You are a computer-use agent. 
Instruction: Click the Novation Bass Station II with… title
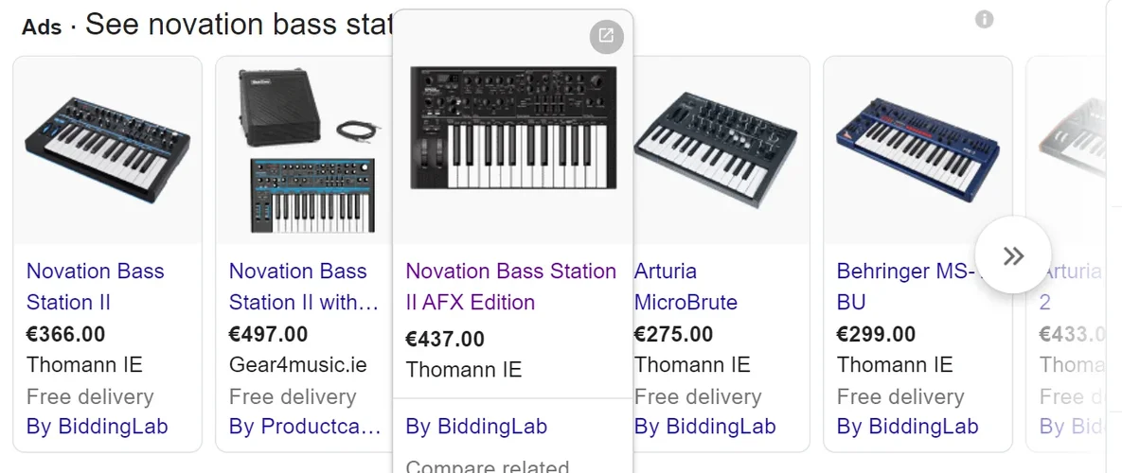(x=303, y=287)
